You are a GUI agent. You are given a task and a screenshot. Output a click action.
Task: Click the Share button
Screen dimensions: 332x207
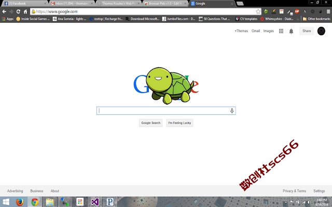[x=307, y=31]
